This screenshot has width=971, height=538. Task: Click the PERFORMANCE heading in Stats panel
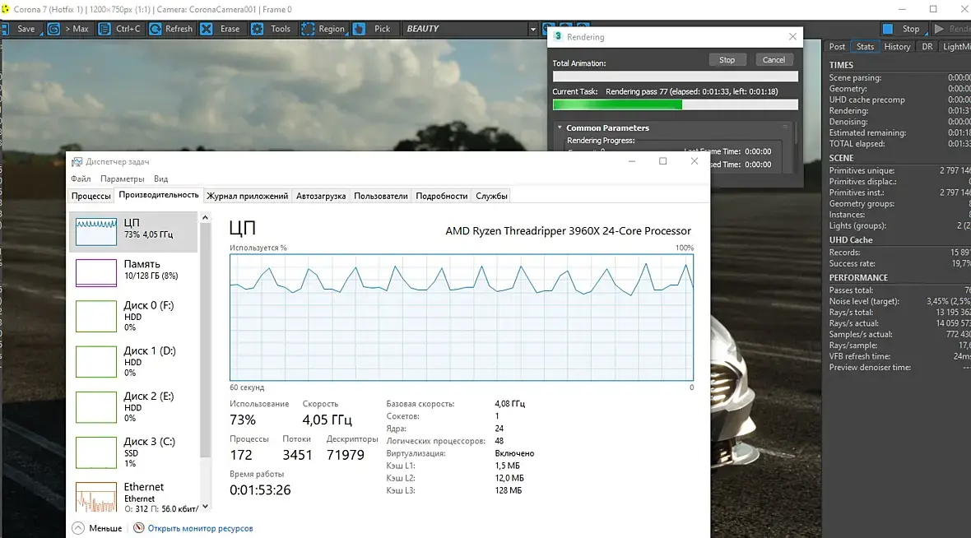858,278
